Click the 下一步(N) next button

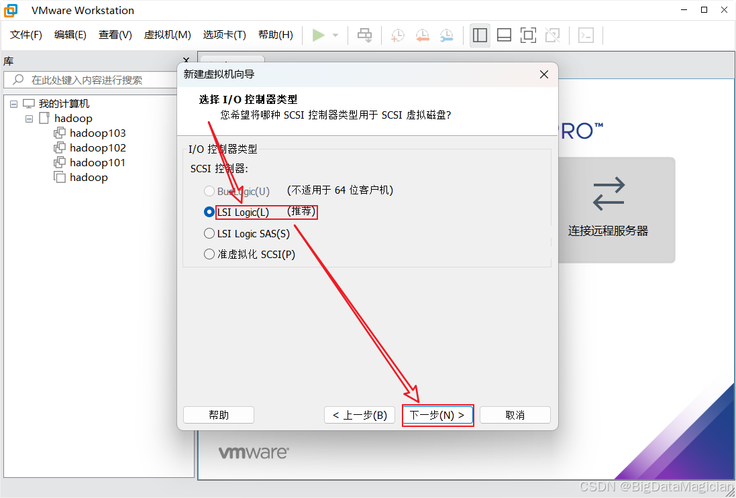click(437, 415)
